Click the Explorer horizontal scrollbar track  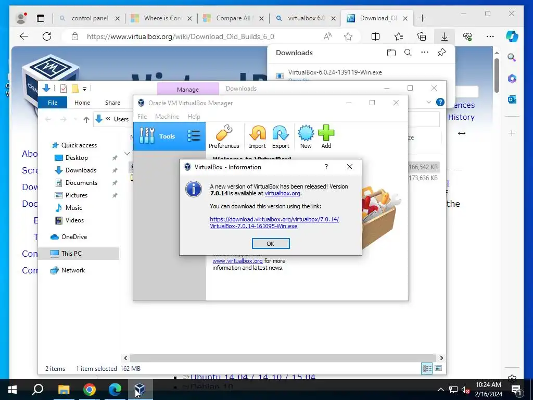tap(283, 358)
